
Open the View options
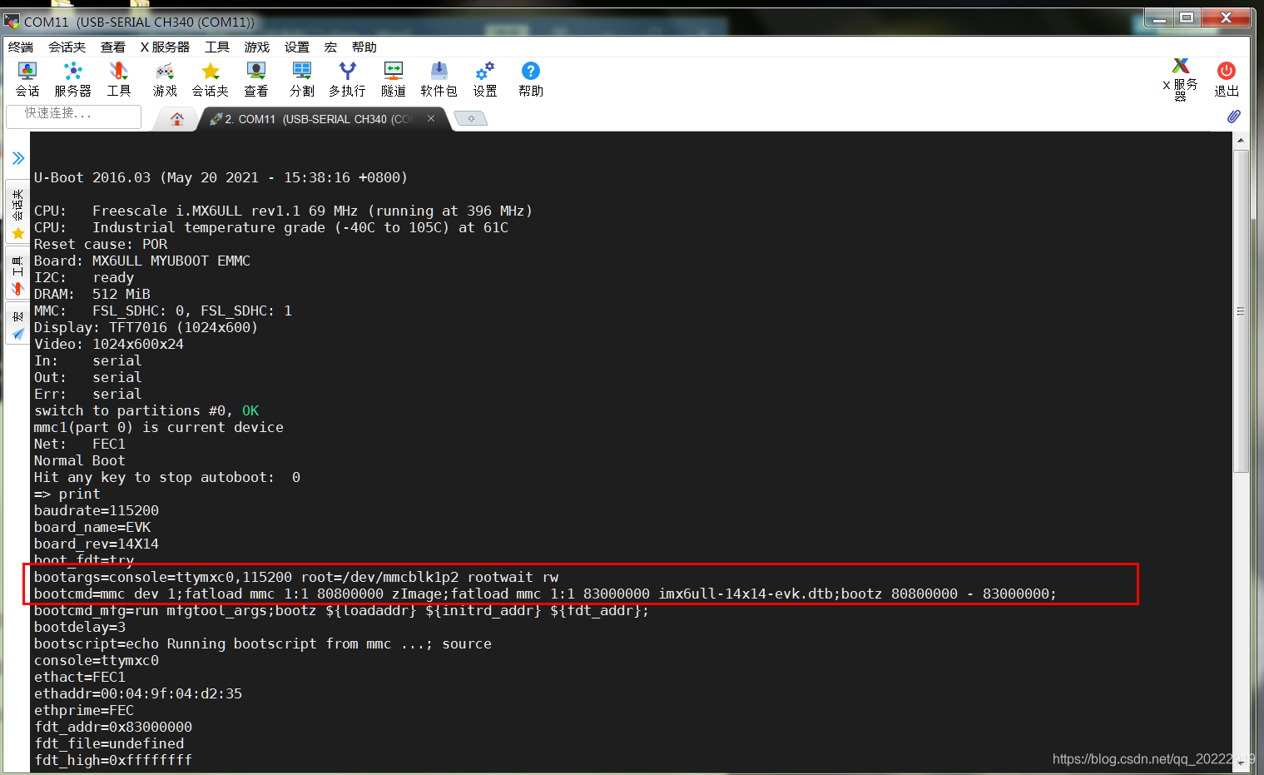click(255, 79)
